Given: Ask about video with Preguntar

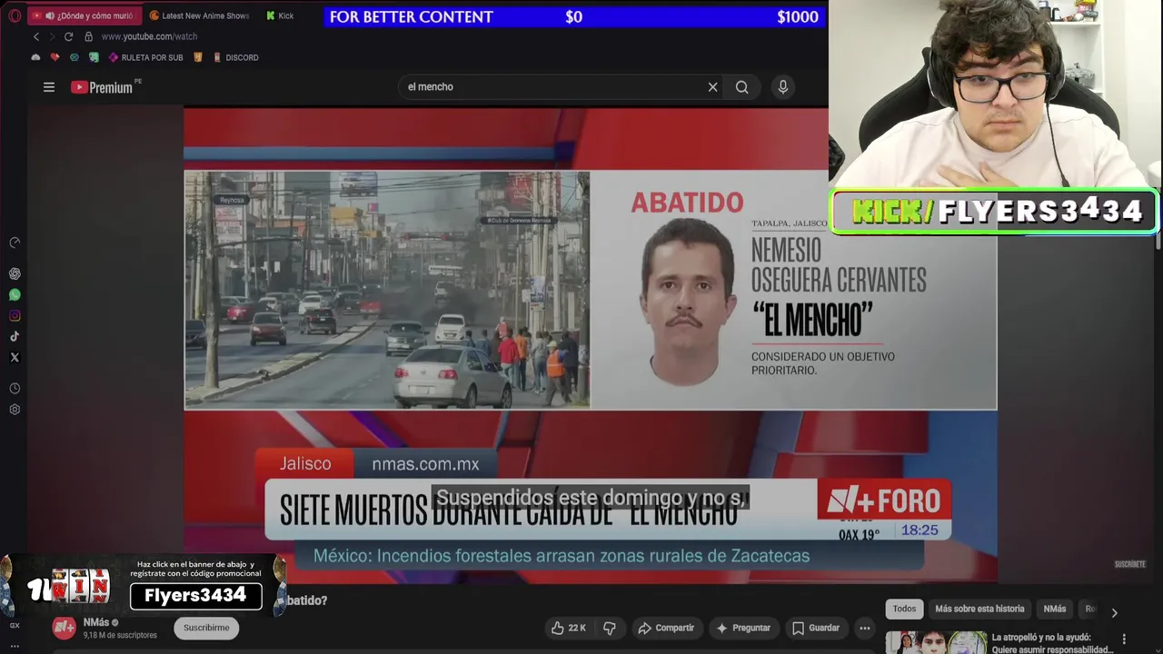Looking at the screenshot, I should [743, 628].
